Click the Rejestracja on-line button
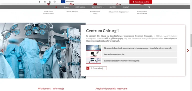The image size is (192, 91). [141, 2]
